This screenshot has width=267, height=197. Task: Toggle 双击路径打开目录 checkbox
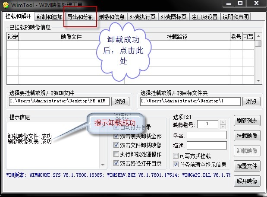116,163
